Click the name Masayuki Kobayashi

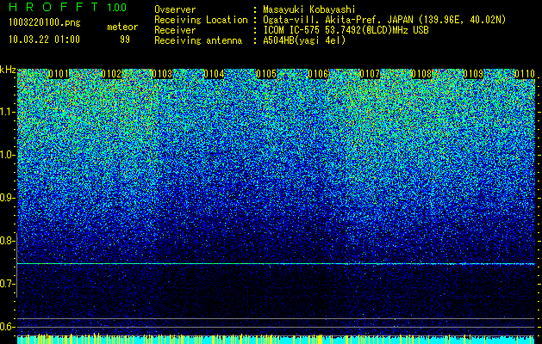[309, 9]
